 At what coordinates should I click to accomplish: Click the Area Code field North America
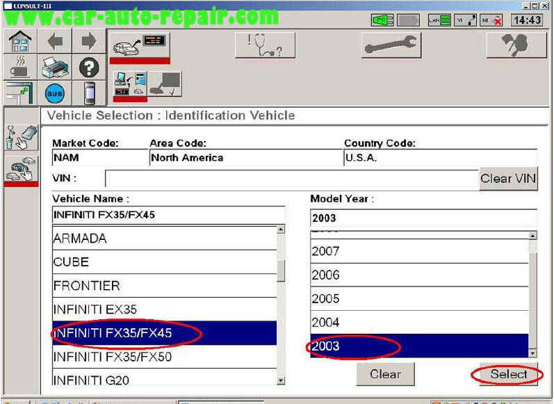tap(245, 158)
